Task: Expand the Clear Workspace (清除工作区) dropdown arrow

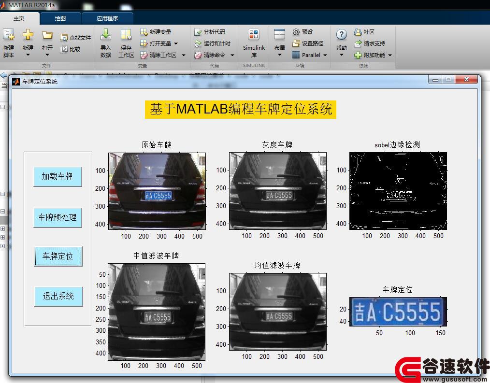Action: click(x=184, y=55)
